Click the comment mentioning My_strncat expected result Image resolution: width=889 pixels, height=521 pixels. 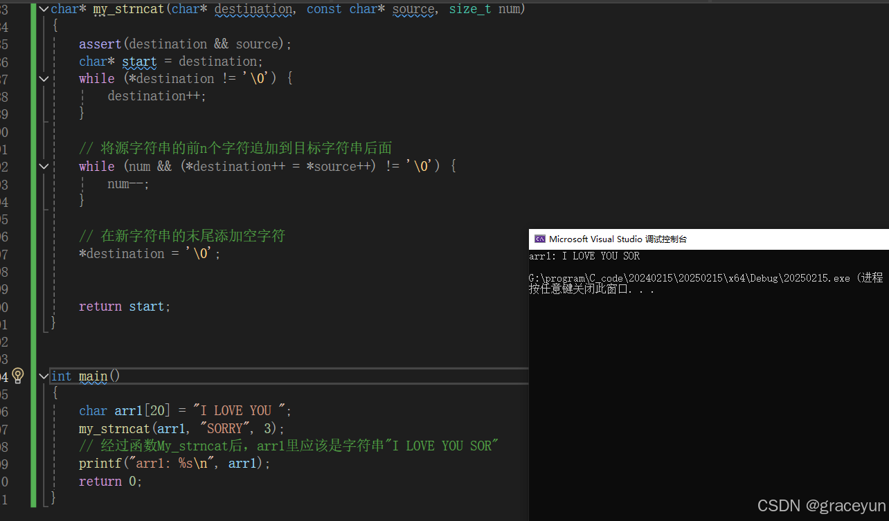[289, 446]
